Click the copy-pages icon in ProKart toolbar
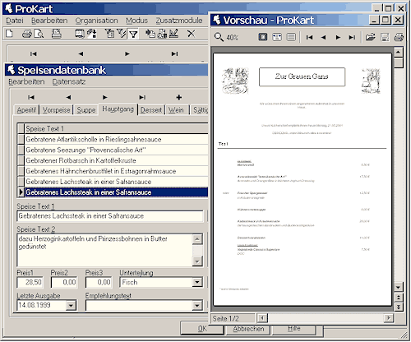Viewport: 411px width, 342px height. (150, 34)
